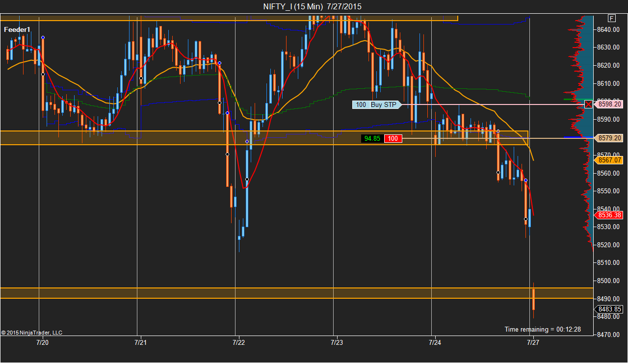The width and height of the screenshot is (628, 363).
Task: Click the 7/24 date label
Action: [435, 342]
